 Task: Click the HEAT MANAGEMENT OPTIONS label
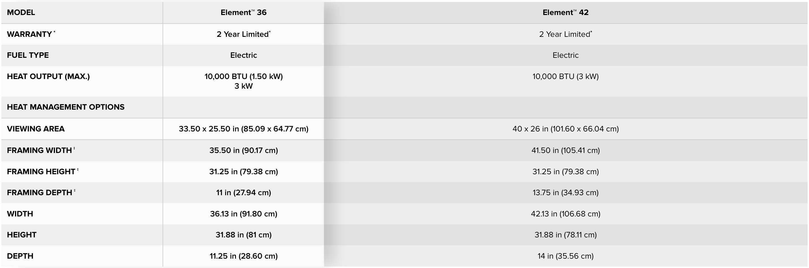click(66, 107)
